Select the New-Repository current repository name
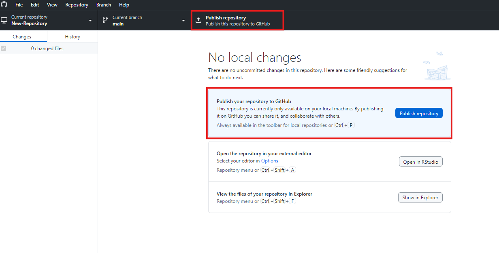 (x=29, y=23)
